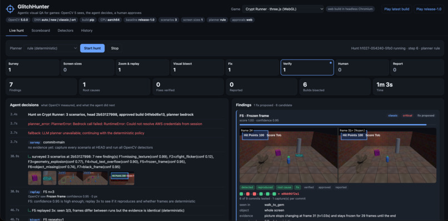Click the planner_error log line
448x221 pixels.
[115, 124]
